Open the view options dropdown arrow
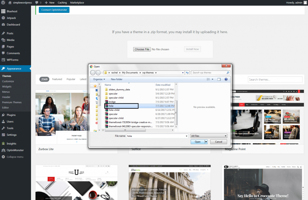This screenshot has width=308, height=200. coord(213,79)
